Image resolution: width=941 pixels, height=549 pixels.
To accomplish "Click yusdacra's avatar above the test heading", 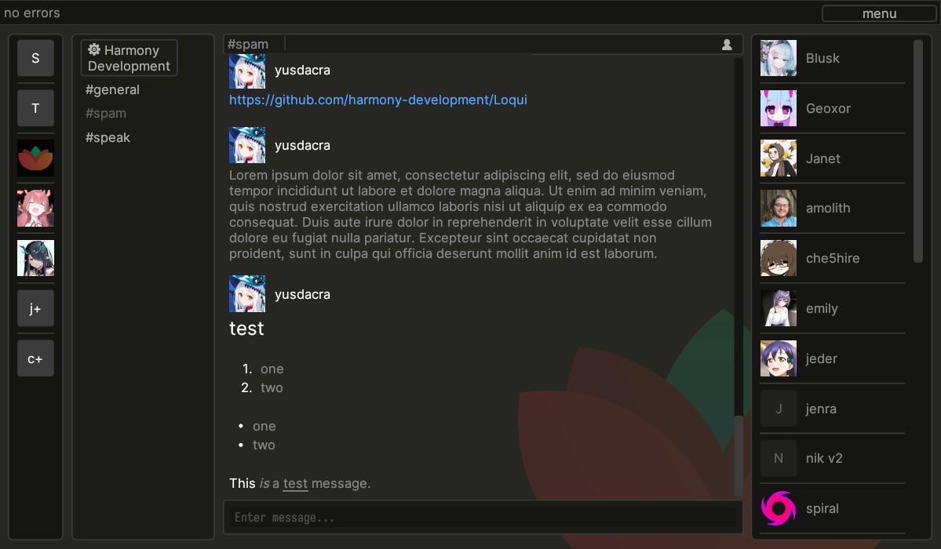I will pos(247,294).
